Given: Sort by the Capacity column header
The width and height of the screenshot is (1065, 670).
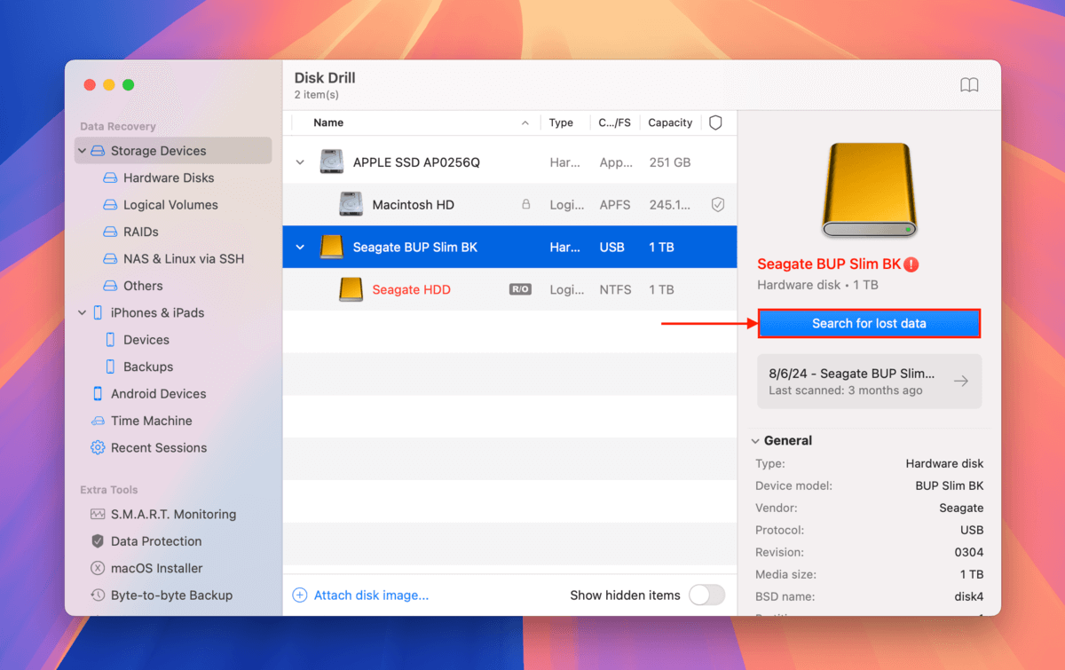Looking at the screenshot, I should pyautogui.click(x=670, y=122).
